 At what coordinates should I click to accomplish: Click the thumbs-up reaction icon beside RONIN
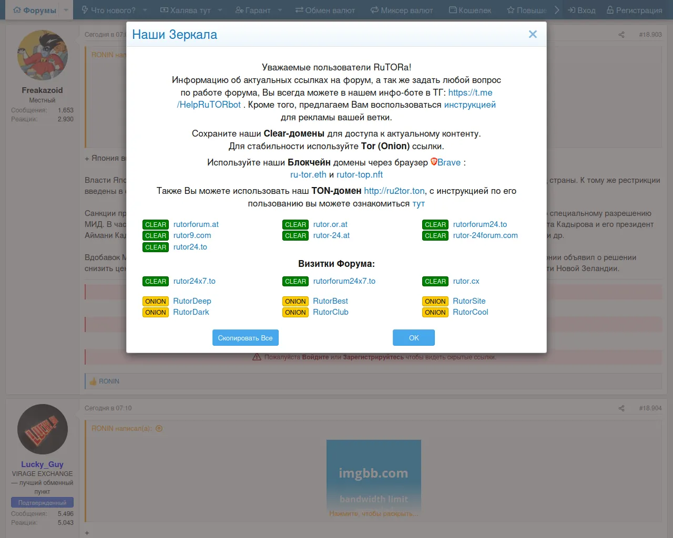point(93,381)
